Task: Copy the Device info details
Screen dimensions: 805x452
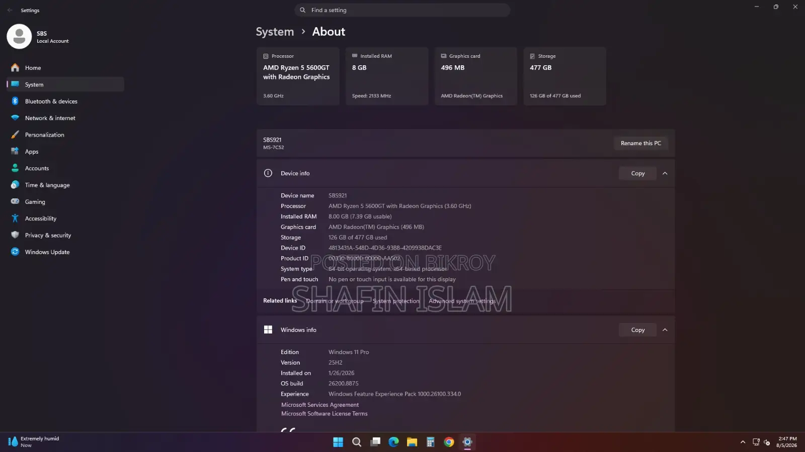Action: pyautogui.click(x=637, y=173)
